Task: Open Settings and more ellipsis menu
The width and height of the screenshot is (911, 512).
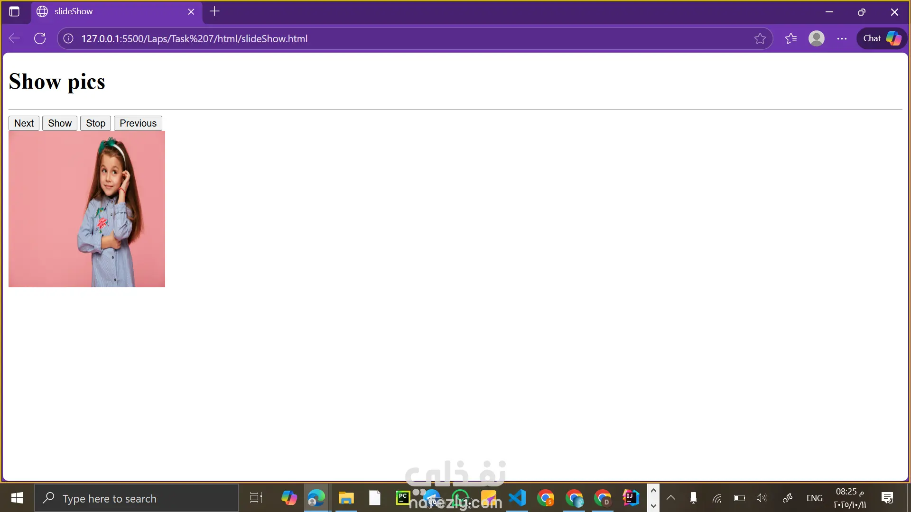Action: pos(842,38)
